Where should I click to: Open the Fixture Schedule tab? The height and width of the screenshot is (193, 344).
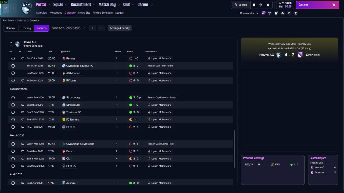pos(103,13)
